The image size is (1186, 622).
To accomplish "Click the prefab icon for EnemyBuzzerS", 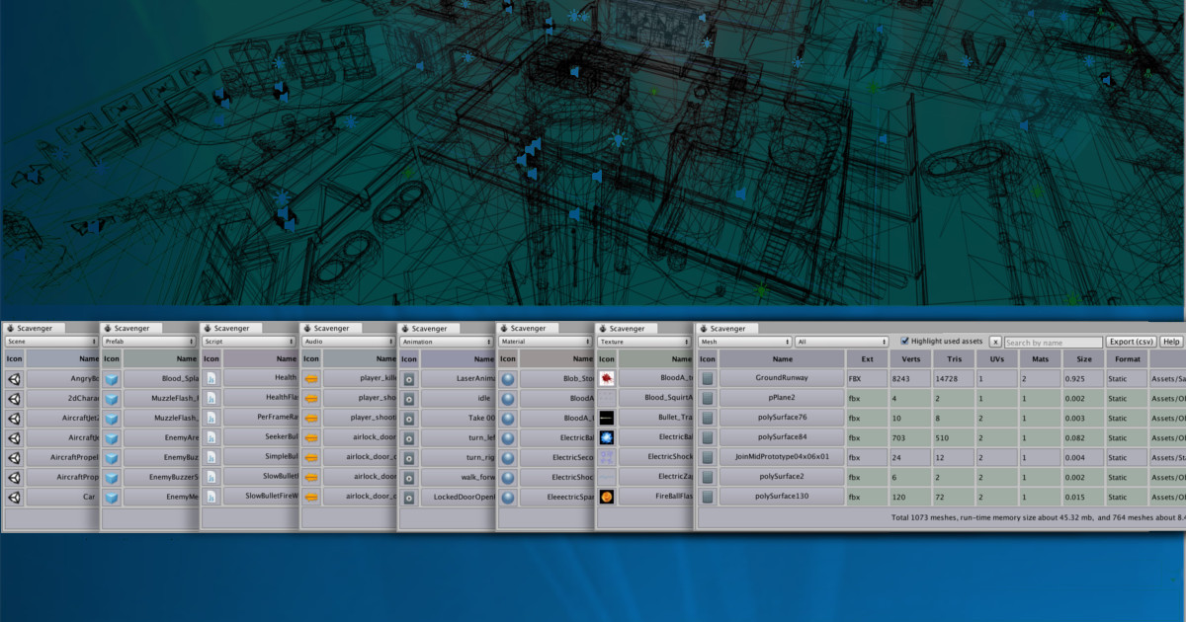I will pos(111,477).
